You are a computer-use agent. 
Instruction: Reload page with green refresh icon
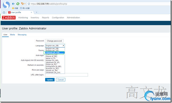coord(18,4)
